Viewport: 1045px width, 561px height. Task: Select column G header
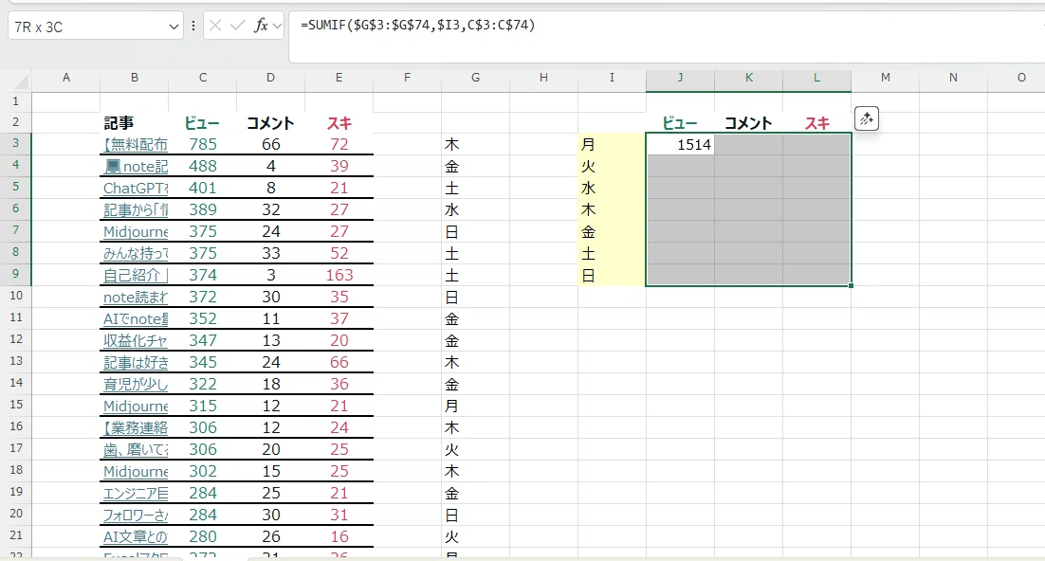pyautogui.click(x=475, y=78)
